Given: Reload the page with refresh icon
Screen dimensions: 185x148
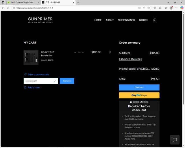Looking at the screenshot, I should tap(8, 8).
